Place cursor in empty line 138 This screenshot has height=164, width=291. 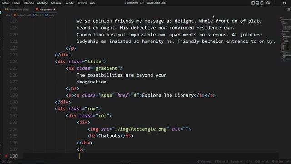coord(151,156)
